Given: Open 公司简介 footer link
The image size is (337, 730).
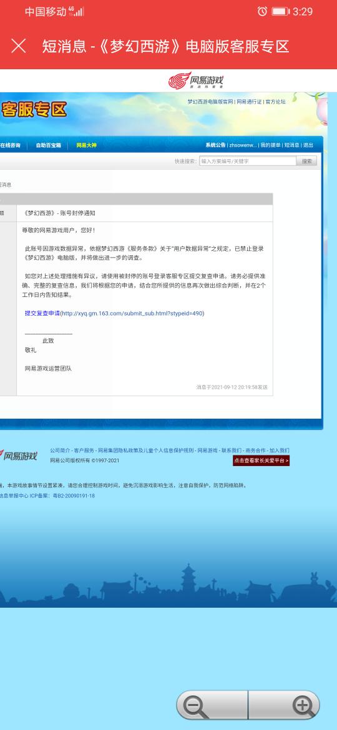Looking at the screenshot, I should click(x=60, y=450).
